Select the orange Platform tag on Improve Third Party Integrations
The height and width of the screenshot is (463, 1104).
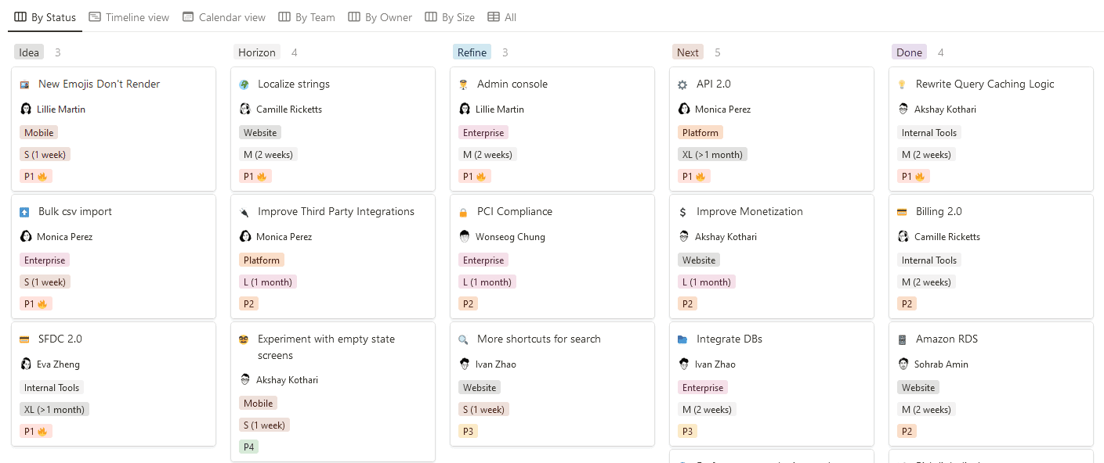(x=261, y=259)
